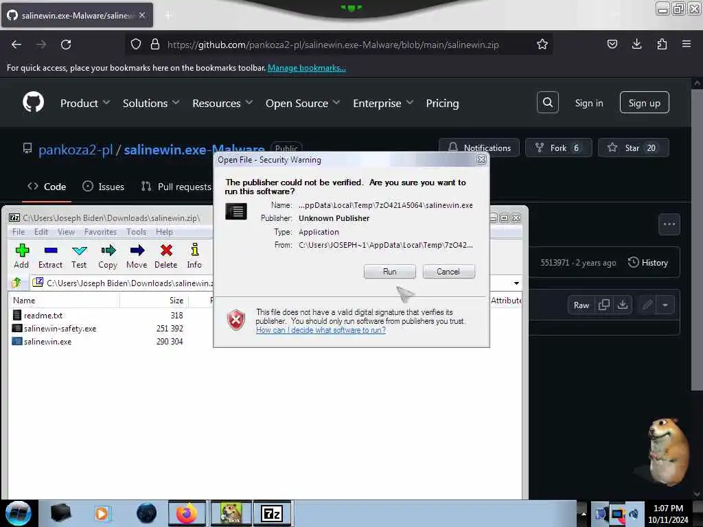Click the 7-Zip taskbar icon
The image size is (703, 527).
point(272,513)
